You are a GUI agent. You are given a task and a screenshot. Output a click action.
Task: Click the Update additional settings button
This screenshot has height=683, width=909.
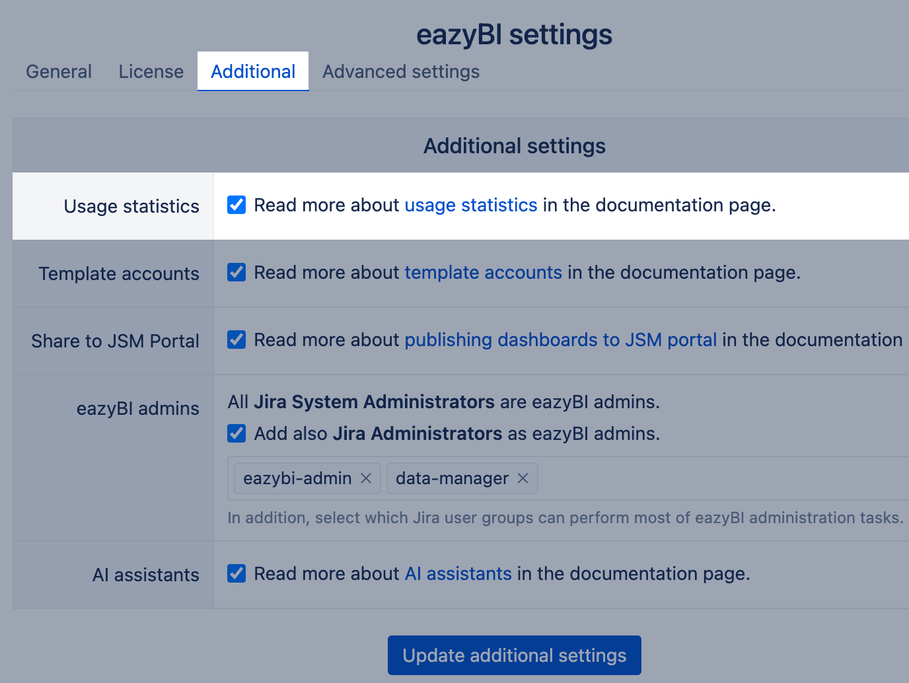(514, 655)
